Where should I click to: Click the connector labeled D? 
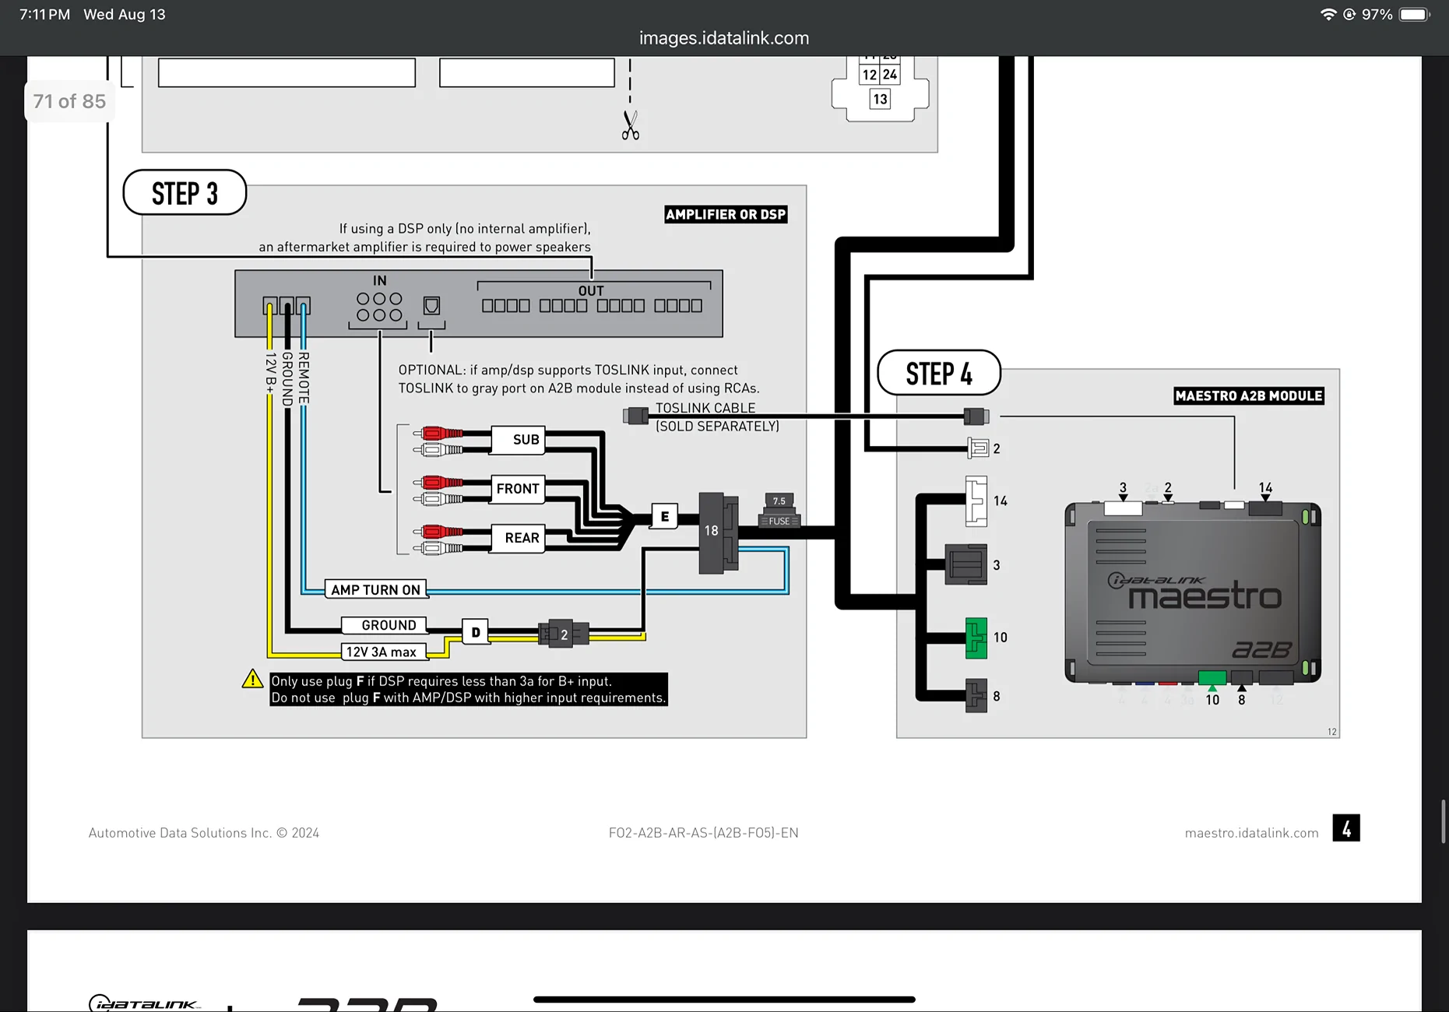(x=475, y=632)
